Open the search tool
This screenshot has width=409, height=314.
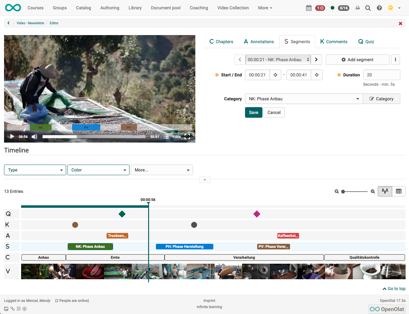click(368, 8)
